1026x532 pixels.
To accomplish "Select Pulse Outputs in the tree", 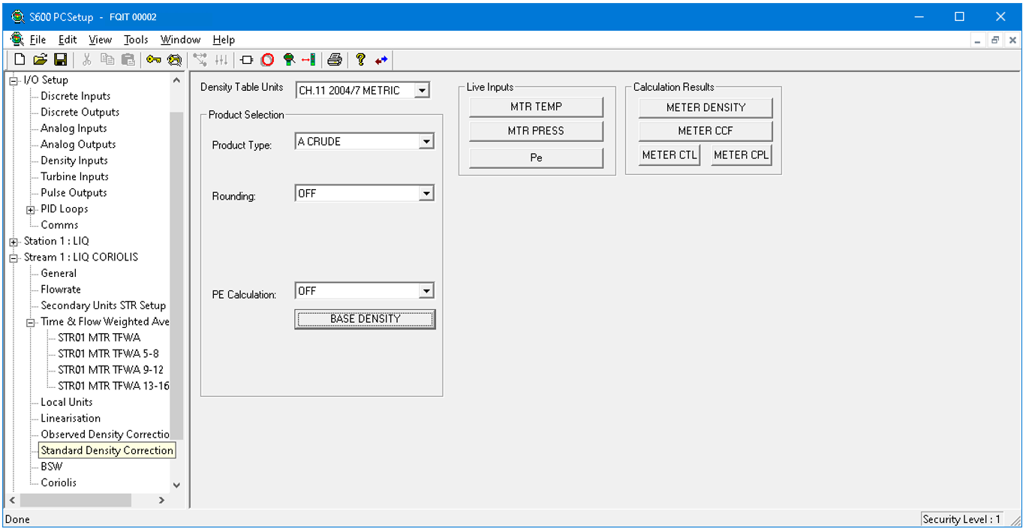I will click(x=74, y=193).
